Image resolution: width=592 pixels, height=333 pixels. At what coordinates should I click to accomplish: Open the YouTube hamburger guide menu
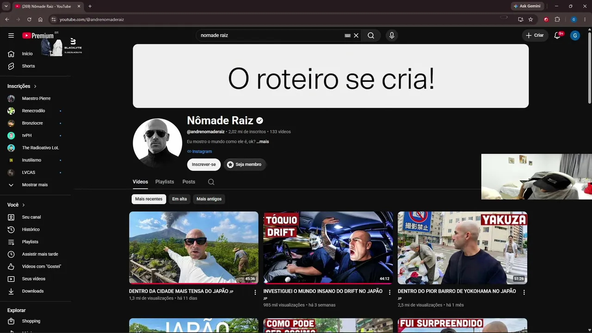point(11,36)
